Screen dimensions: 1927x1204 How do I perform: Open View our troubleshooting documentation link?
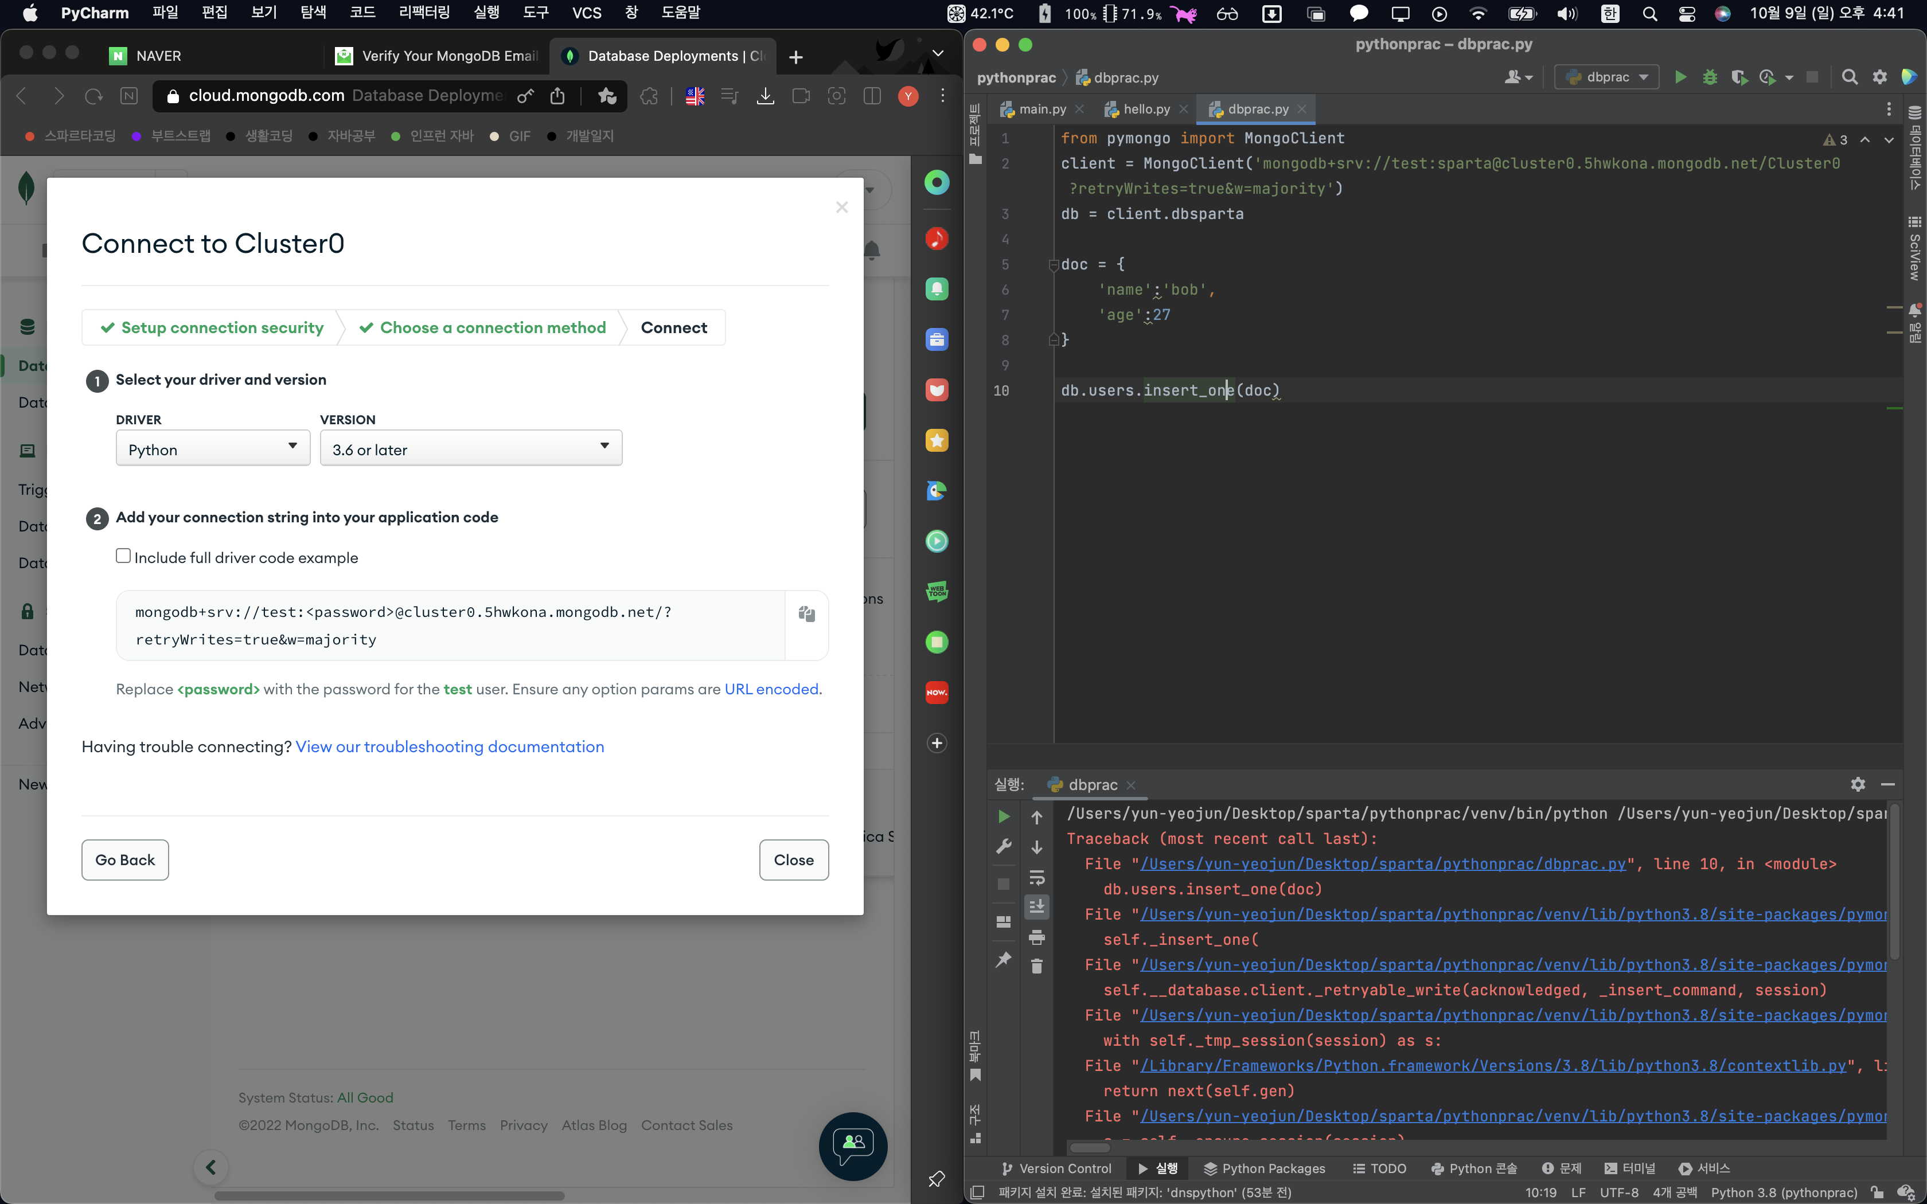point(450,747)
